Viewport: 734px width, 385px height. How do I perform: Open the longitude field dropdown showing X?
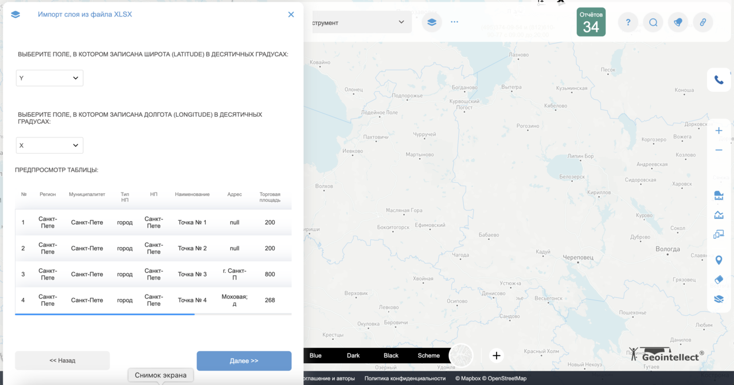point(49,145)
